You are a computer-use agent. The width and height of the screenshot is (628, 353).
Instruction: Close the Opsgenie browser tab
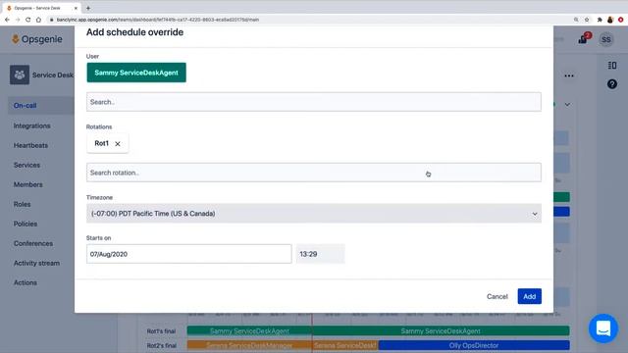76,8
